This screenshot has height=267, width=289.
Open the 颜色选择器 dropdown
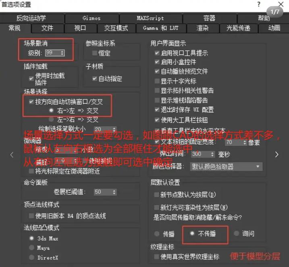tap(227, 166)
